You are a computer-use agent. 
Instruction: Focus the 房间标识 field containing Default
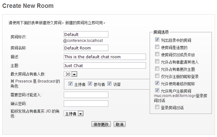coord(86,34)
